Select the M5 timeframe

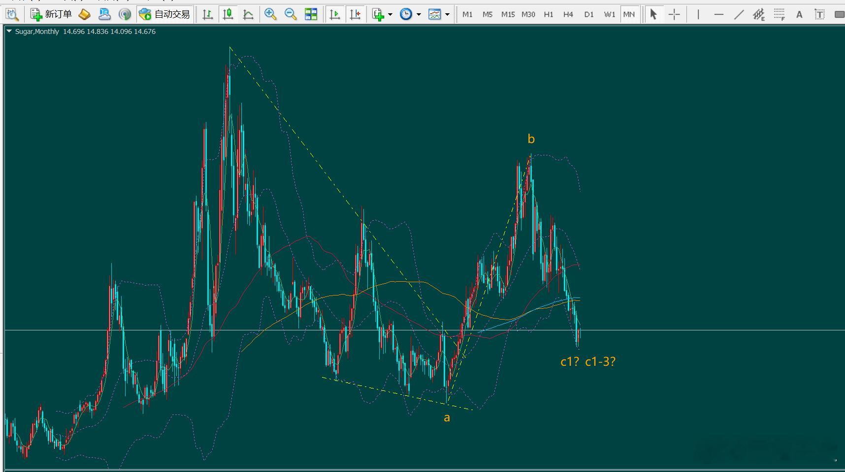point(487,14)
